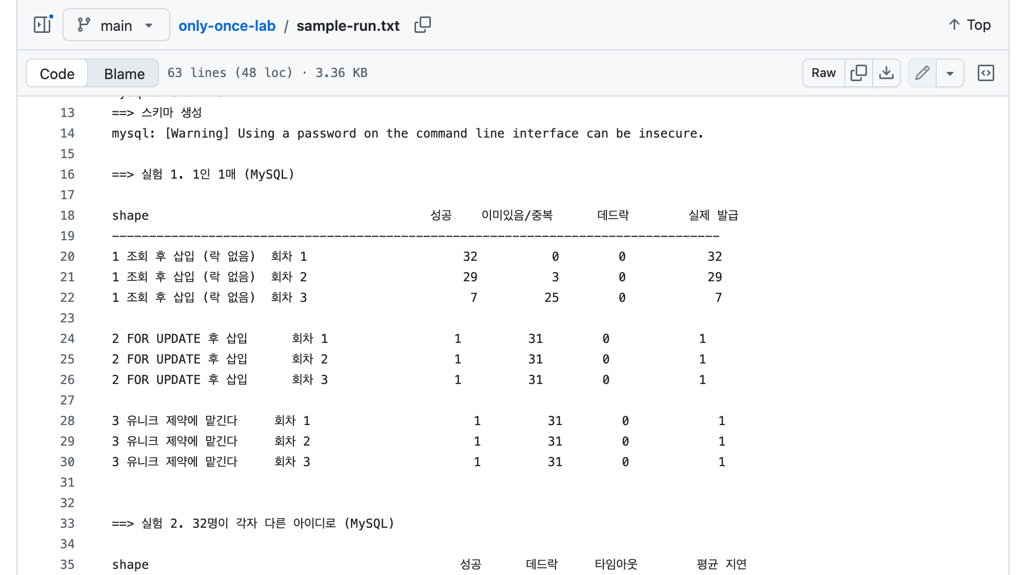
Task: Click the '유니크 제약에 맡긴다 회차 2' row
Action: click(x=419, y=441)
